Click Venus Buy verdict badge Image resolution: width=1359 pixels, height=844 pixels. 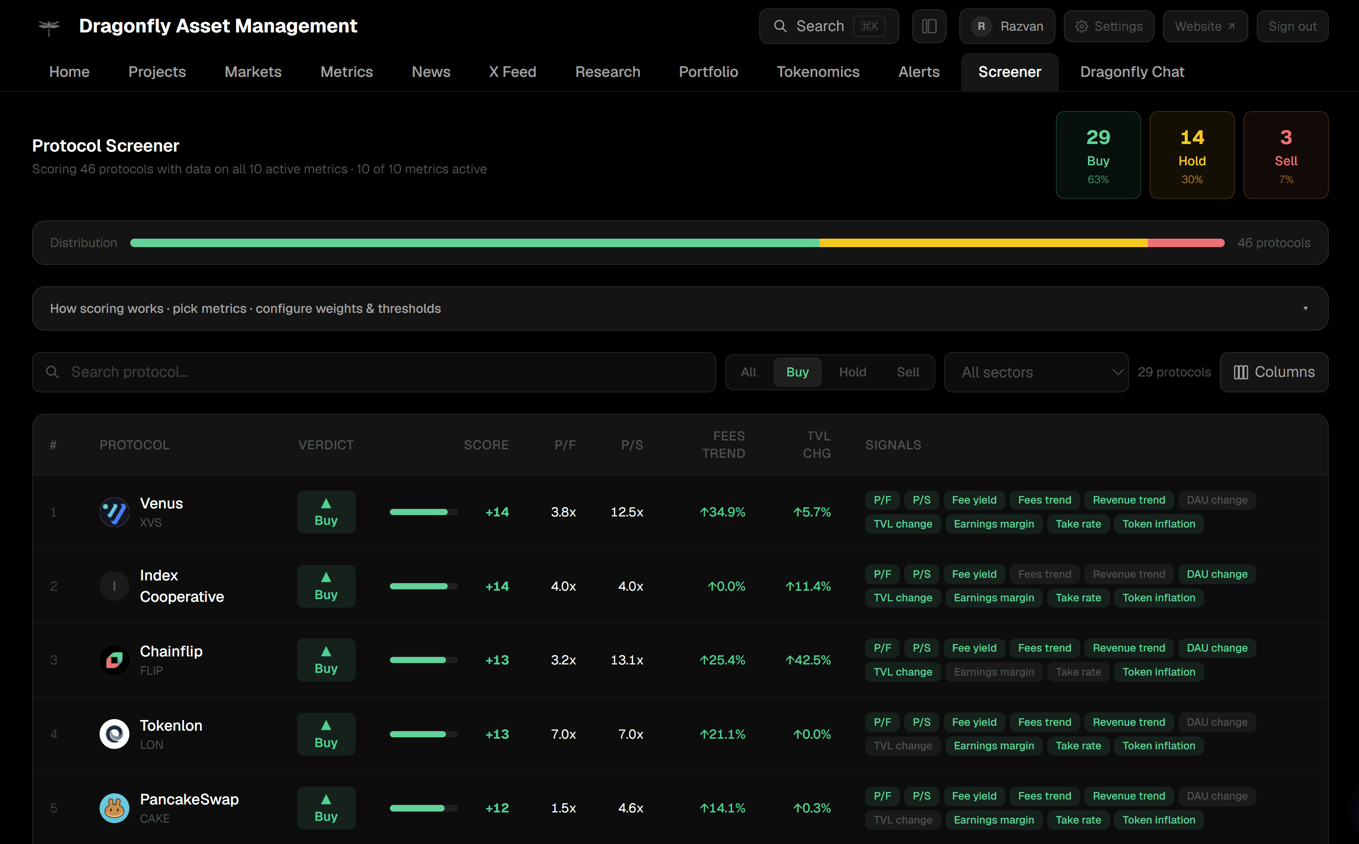click(326, 512)
